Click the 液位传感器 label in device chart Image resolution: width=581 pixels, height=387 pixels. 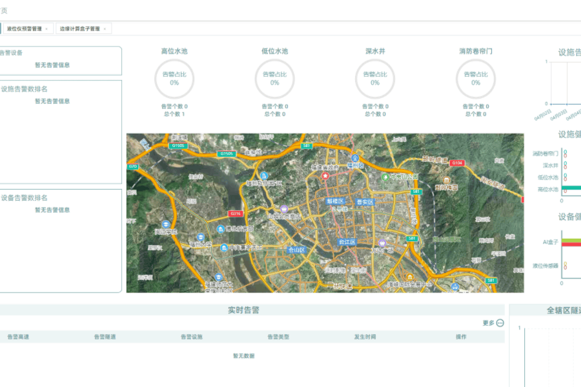pyautogui.click(x=545, y=266)
